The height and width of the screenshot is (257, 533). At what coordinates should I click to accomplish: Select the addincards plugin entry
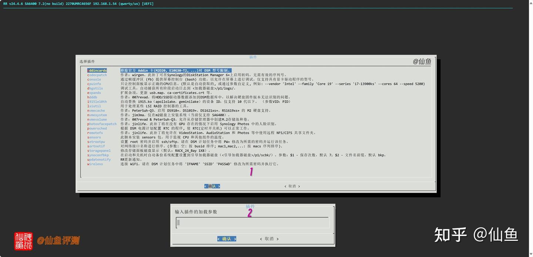click(x=160, y=71)
